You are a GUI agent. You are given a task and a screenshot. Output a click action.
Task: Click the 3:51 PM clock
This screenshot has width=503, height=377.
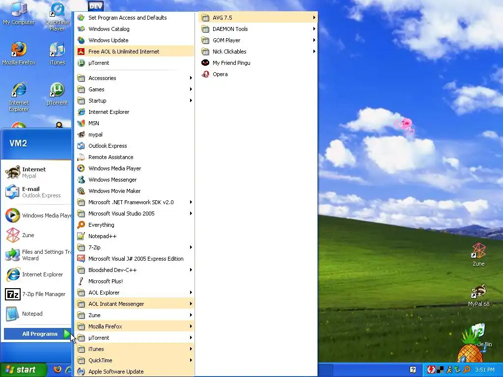coord(485,370)
